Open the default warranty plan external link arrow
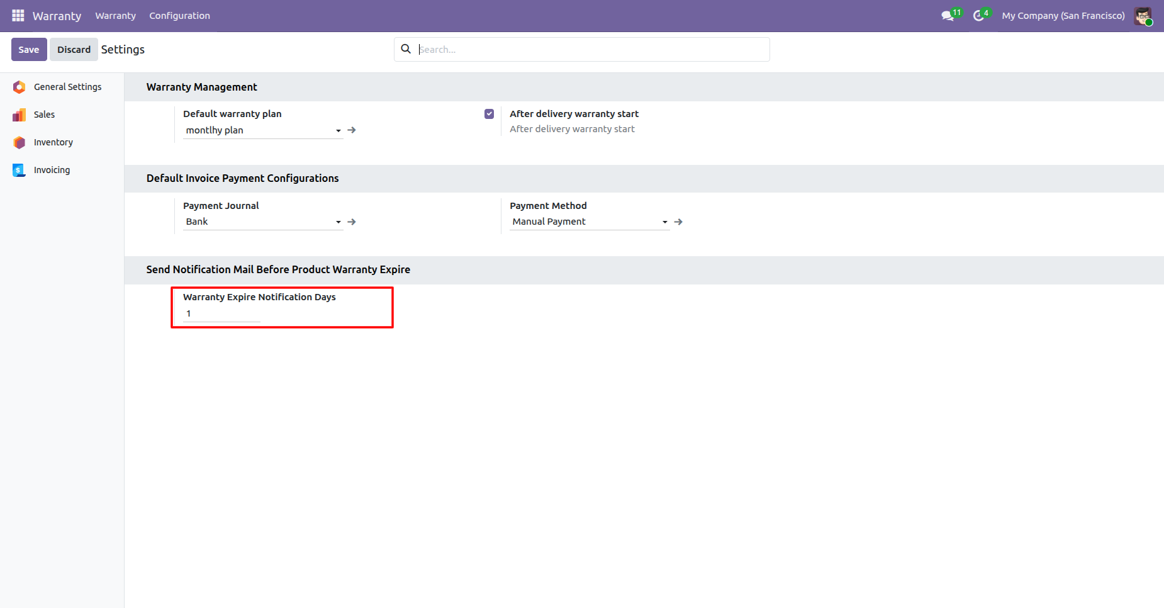1164x608 pixels. [352, 130]
